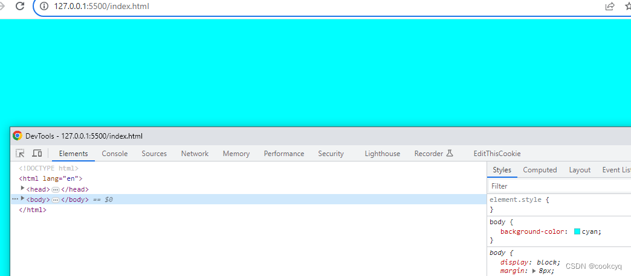Click the cyan value text

pyautogui.click(x=590, y=231)
